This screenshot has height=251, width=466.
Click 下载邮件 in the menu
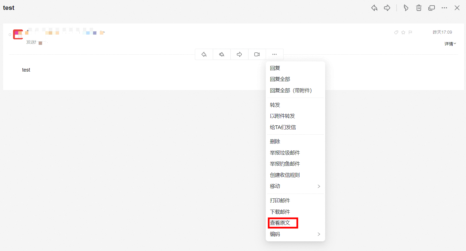click(295, 212)
